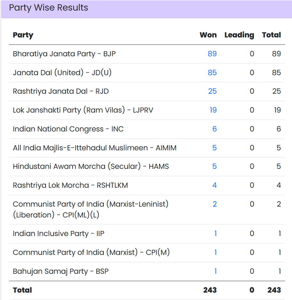292x300 pixels.
Task: View LJPRV's 19 won seats link
Action: (213, 110)
